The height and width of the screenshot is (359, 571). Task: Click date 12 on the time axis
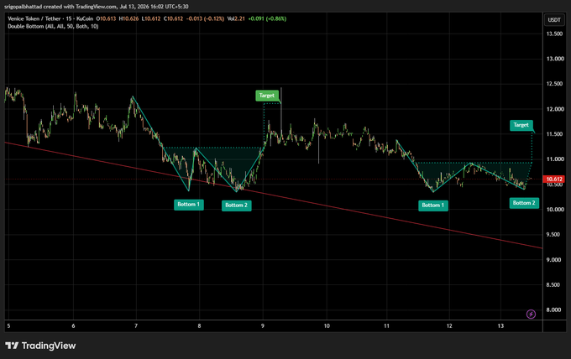[x=449, y=326]
